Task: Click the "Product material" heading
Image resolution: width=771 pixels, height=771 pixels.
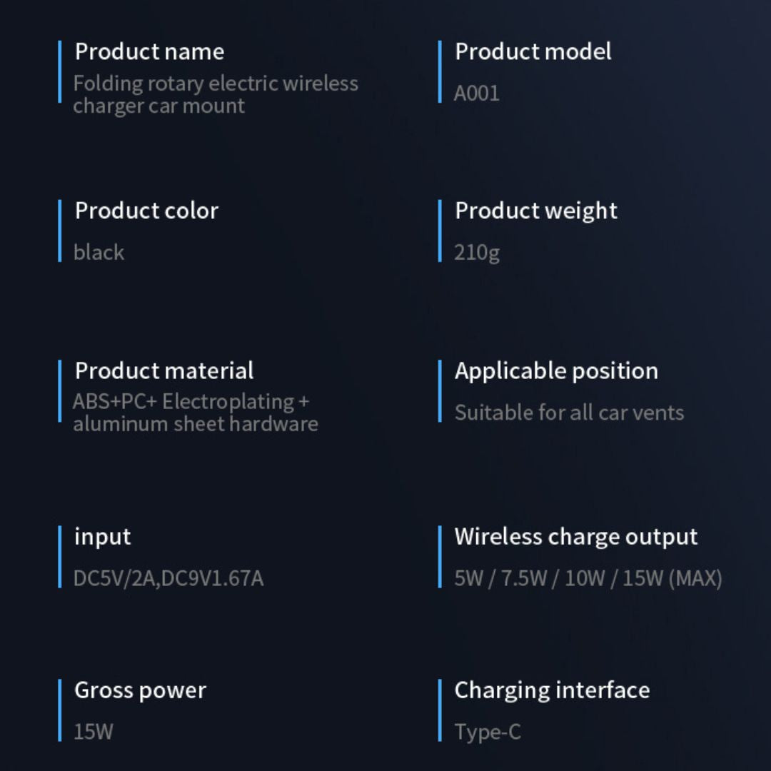Action: (164, 371)
